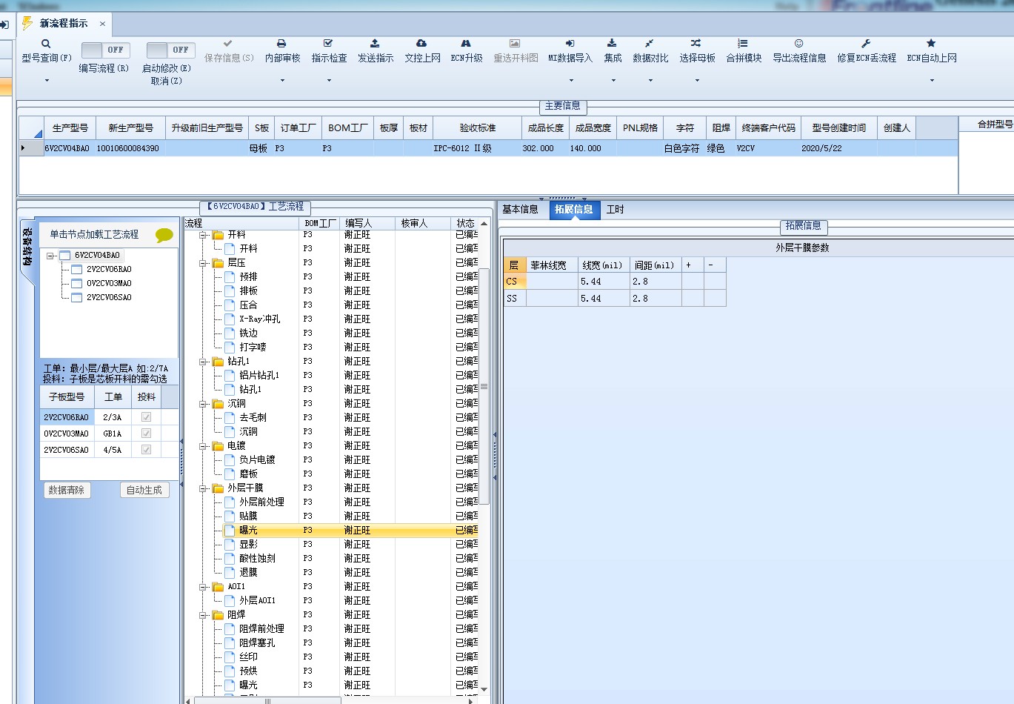Click the 设备结构 vertical side tab
Image resolution: width=1014 pixels, height=704 pixels.
(27, 247)
